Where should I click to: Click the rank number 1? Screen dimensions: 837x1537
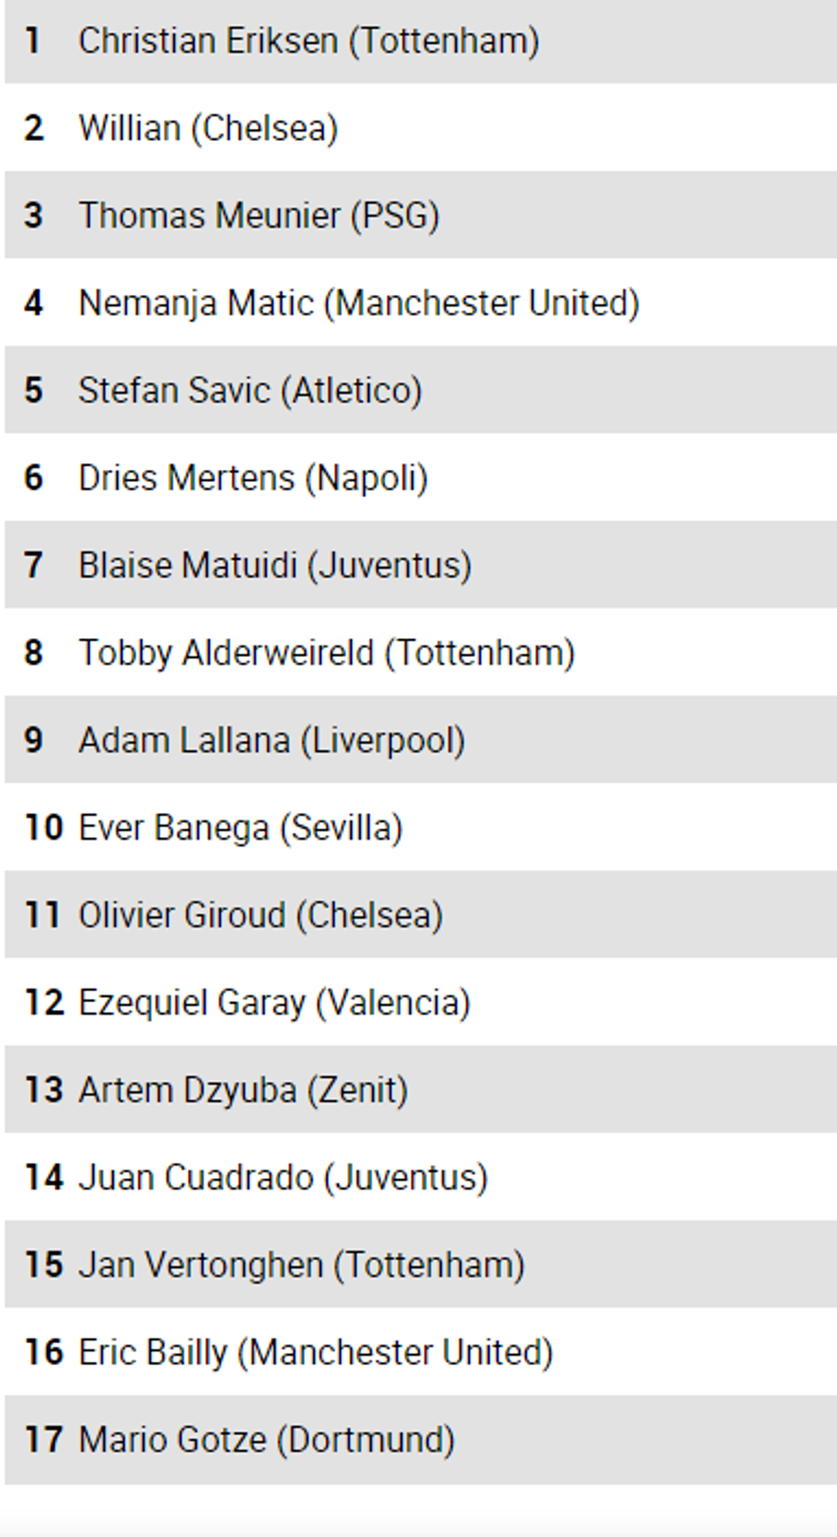(x=32, y=41)
